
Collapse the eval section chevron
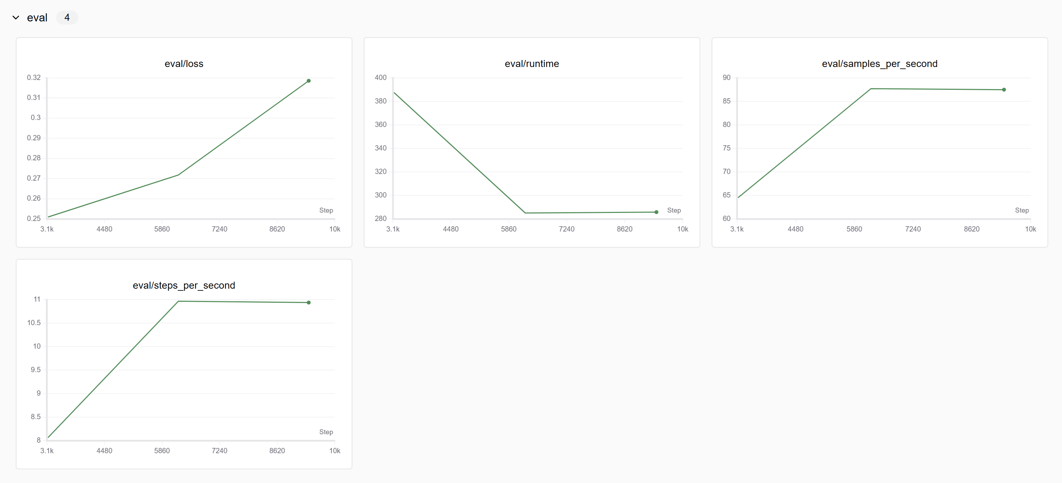(x=16, y=18)
